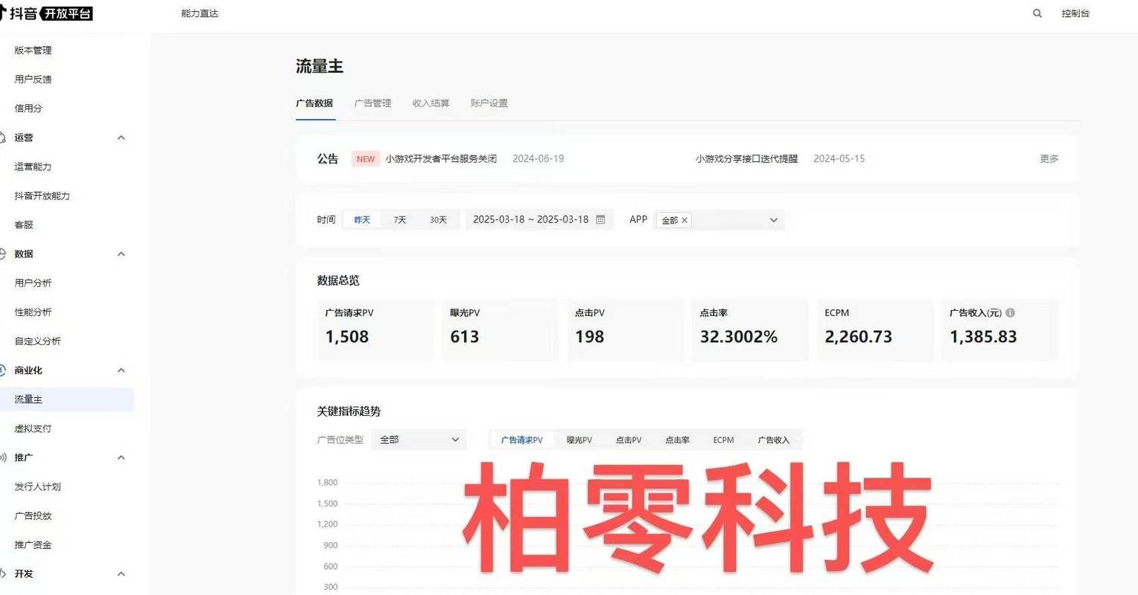Click the date range input field
1138x595 pixels.
click(539, 219)
